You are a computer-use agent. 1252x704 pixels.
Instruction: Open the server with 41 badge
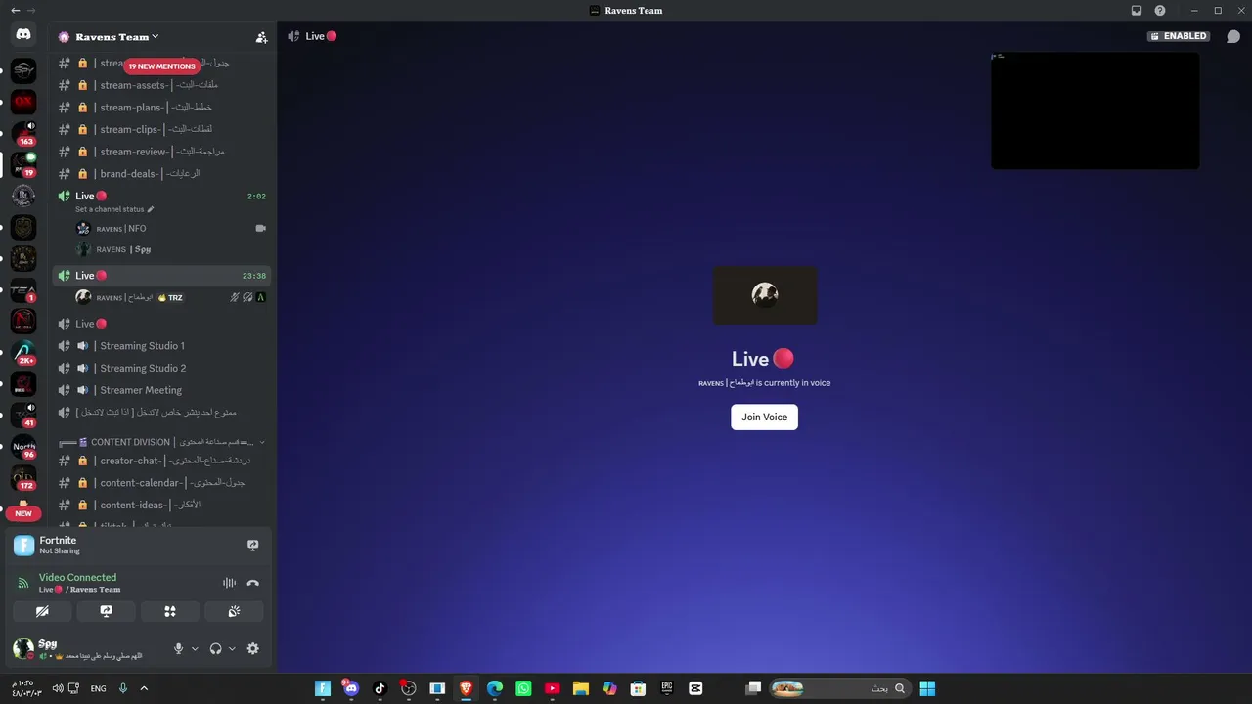click(x=23, y=416)
